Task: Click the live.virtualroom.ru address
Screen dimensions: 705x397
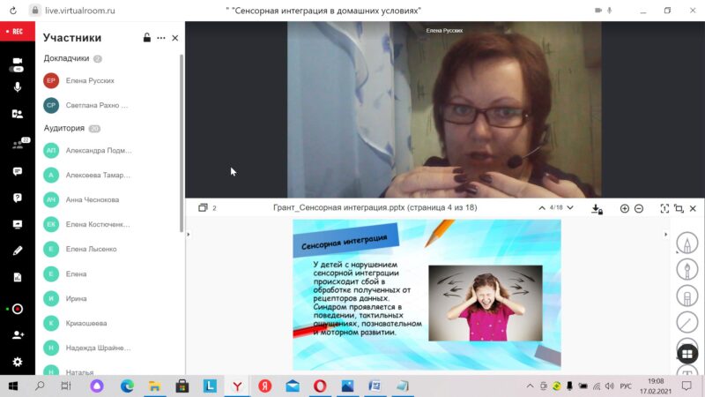Action: pyautogui.click(x=79, y=11)
